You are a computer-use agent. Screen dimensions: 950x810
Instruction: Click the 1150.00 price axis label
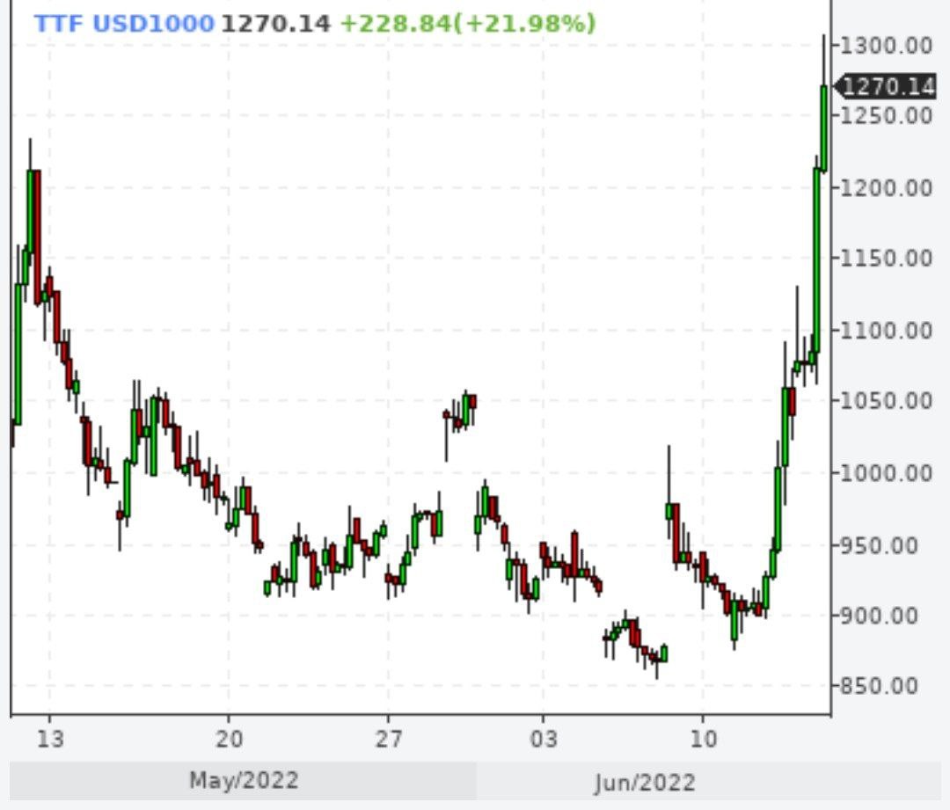coord(885,259)
